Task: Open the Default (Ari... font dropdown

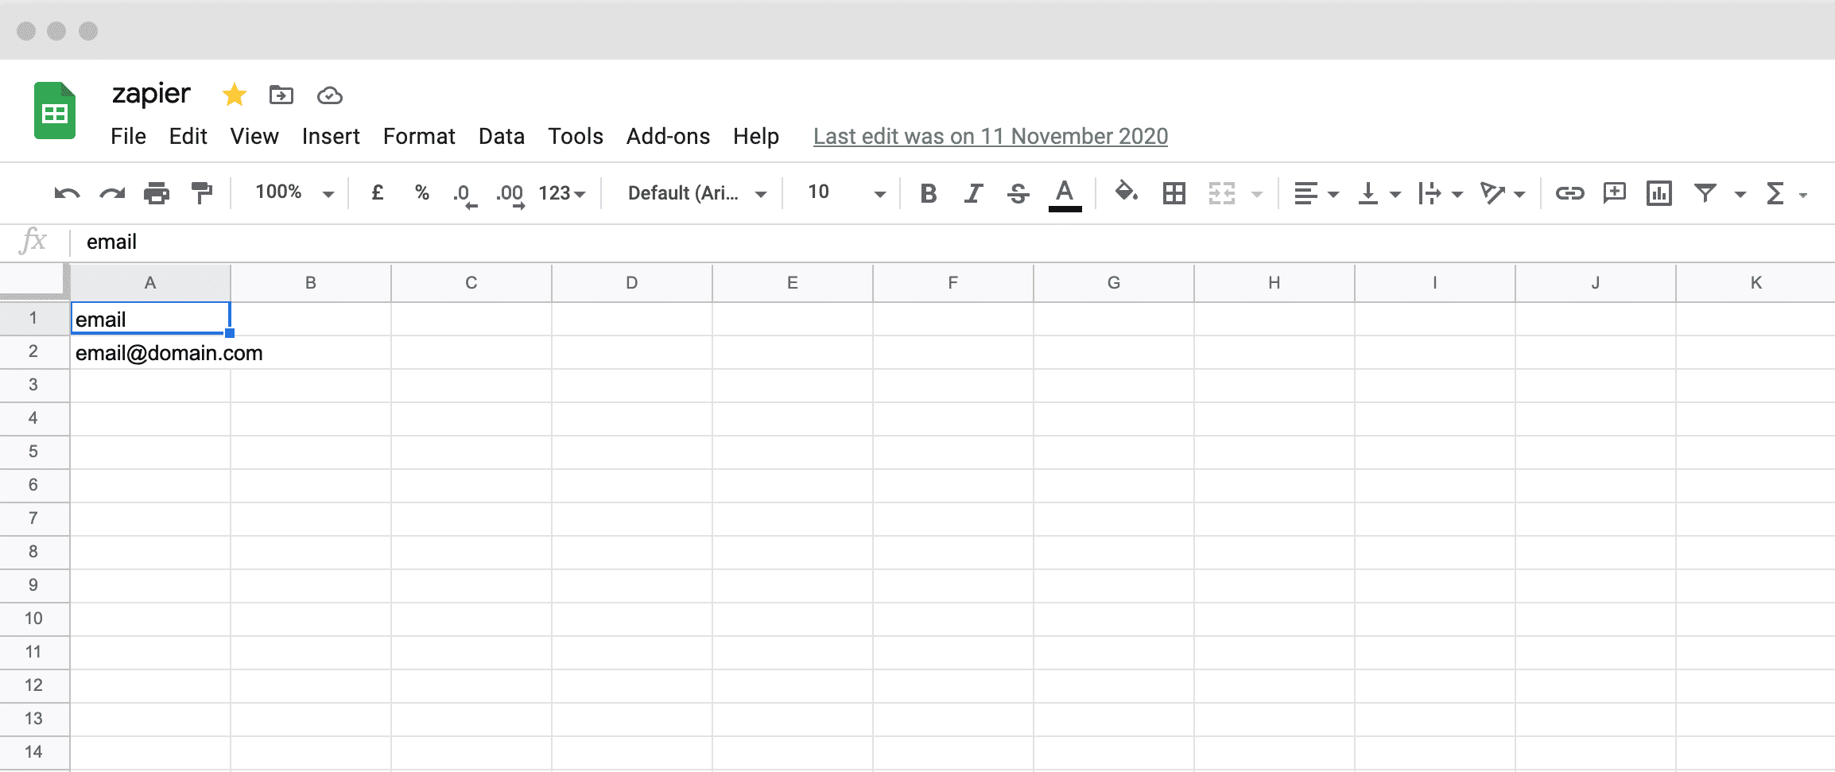Action: pos(696,193)
